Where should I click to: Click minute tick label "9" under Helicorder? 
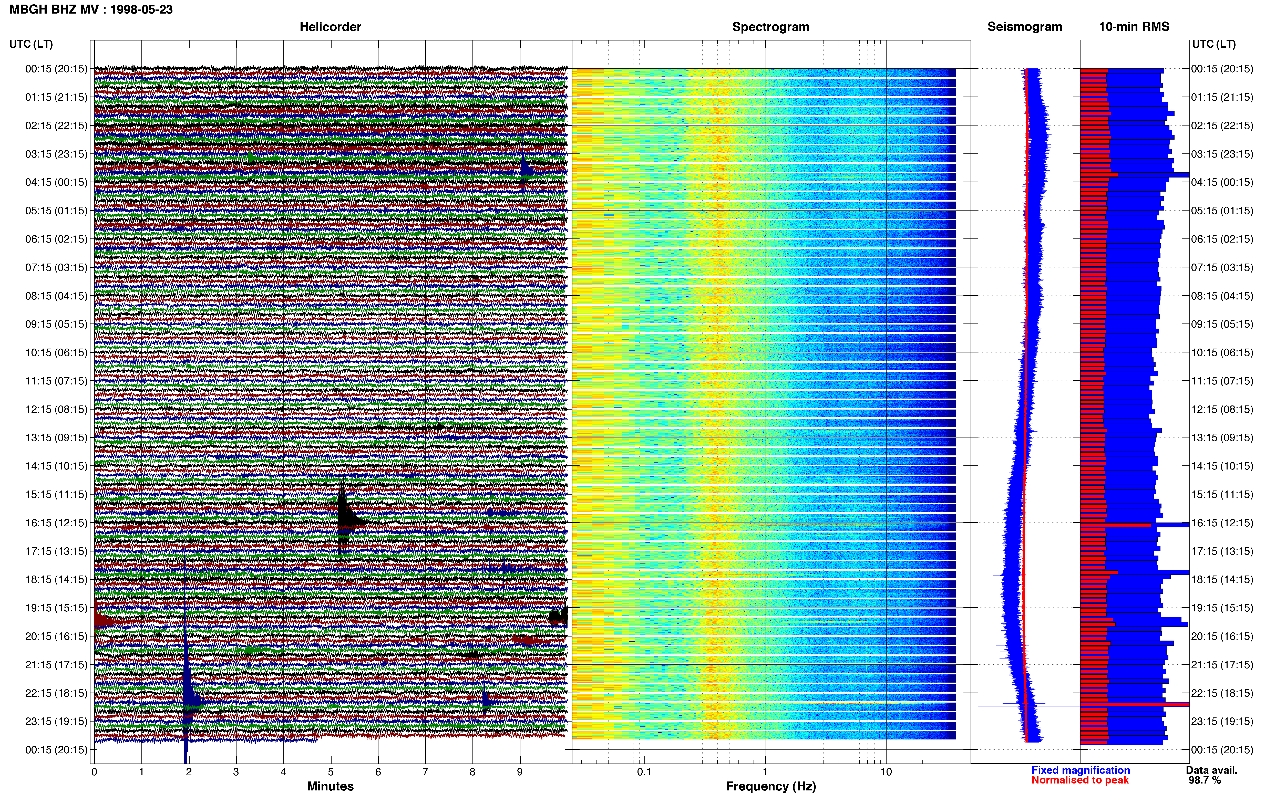point(520,772)
